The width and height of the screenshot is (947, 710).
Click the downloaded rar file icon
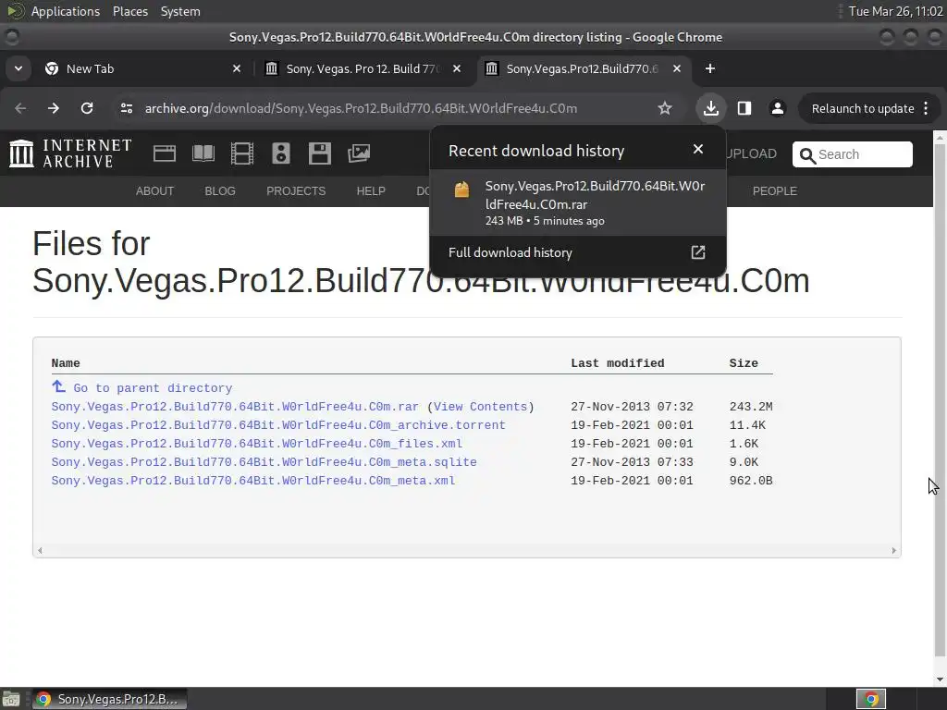pos(462,190)
